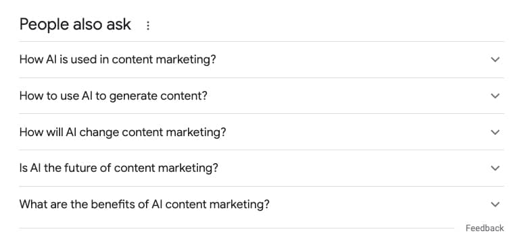Screen dimensions: 526x246
Task: Reveal the benefits of AI content marketing answer
Action: click(262, 204)
